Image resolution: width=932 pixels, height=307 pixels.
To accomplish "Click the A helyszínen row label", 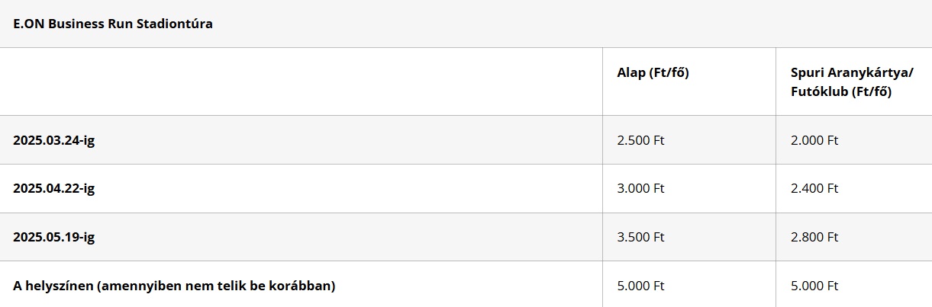I will click(x=174, y=286).
